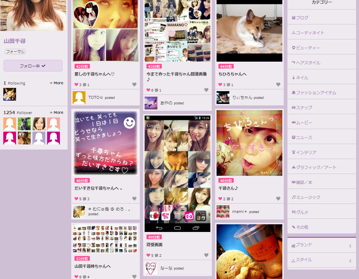Click pink heart on 山田千尋姉ちゃんへ post
The width and height of the screenshot is (359, 279).
[76, 277]
